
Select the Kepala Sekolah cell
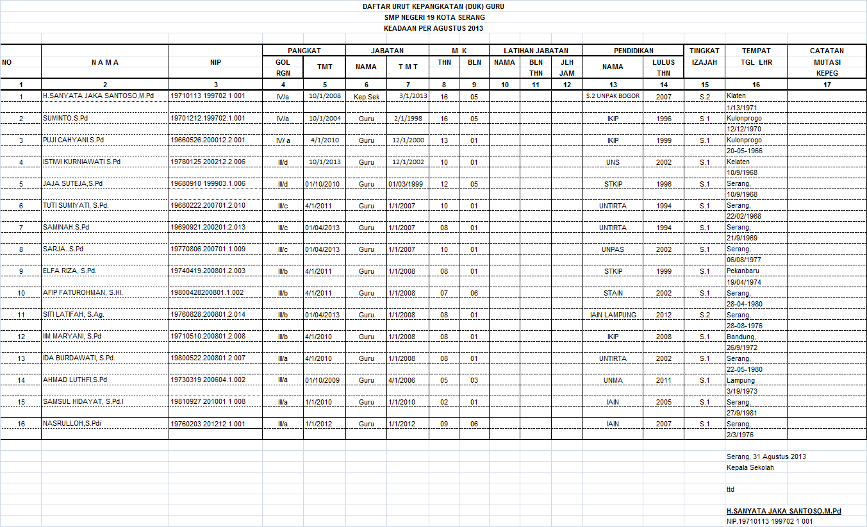coord(750,467)
